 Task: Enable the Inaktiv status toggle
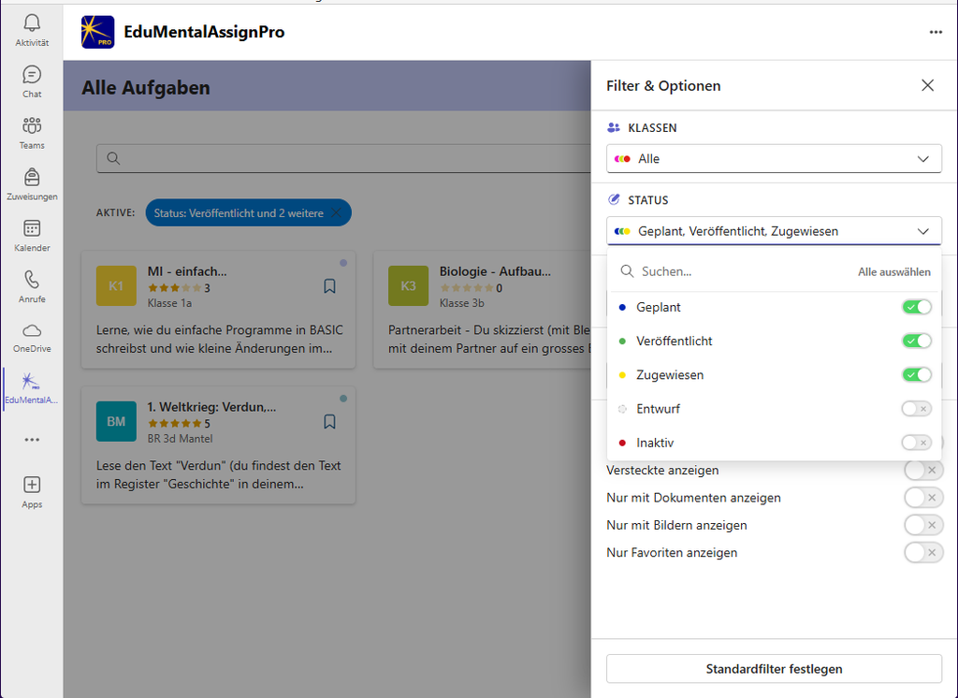[917, 443]
